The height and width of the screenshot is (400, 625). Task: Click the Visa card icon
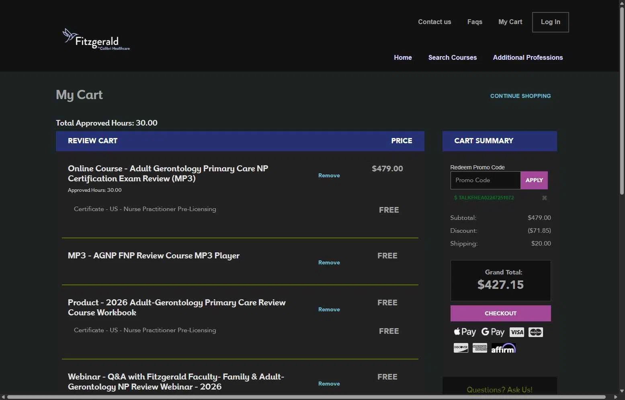pos(517,332)
